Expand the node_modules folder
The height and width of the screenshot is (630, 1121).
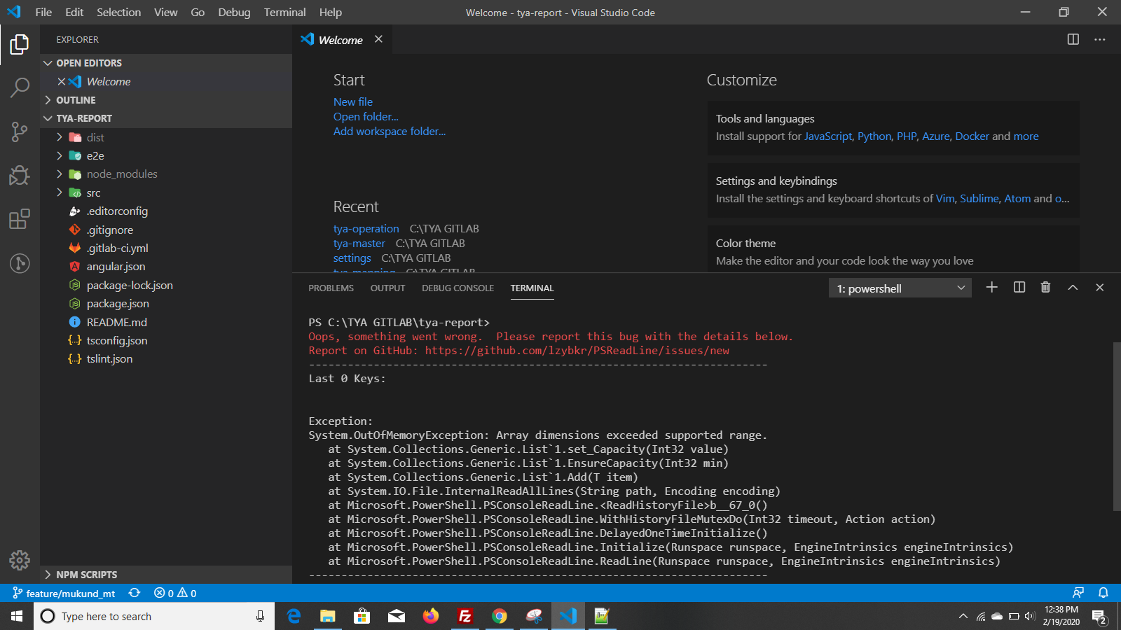pyautogui.click(x=166, y=174)
